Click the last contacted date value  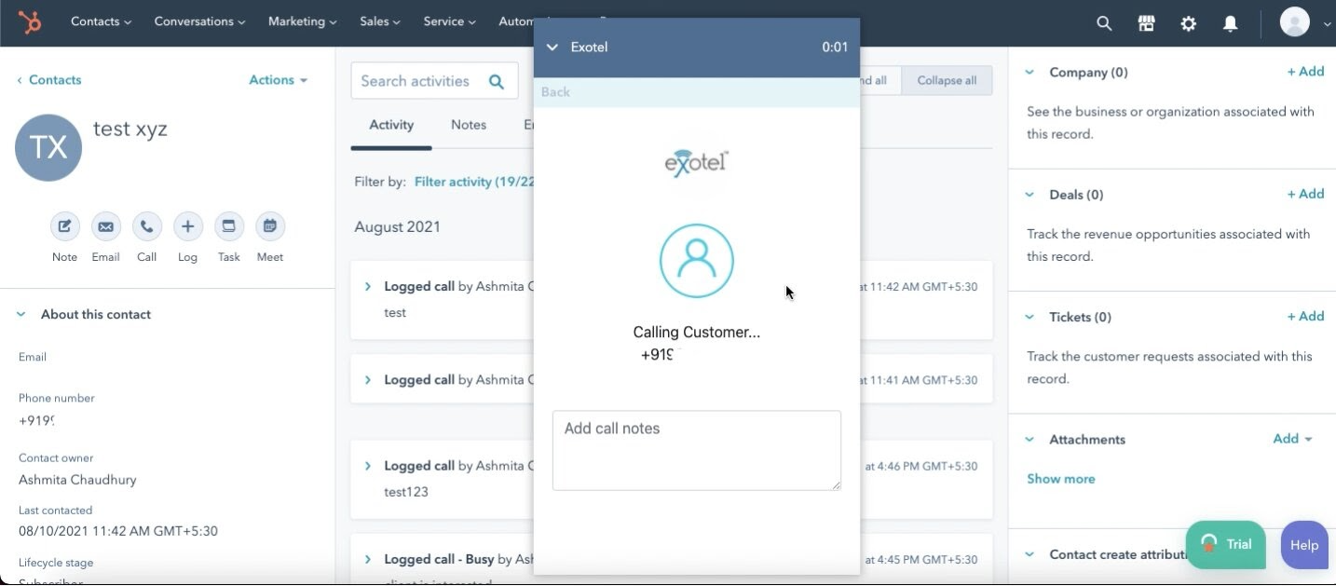(118, 531)
